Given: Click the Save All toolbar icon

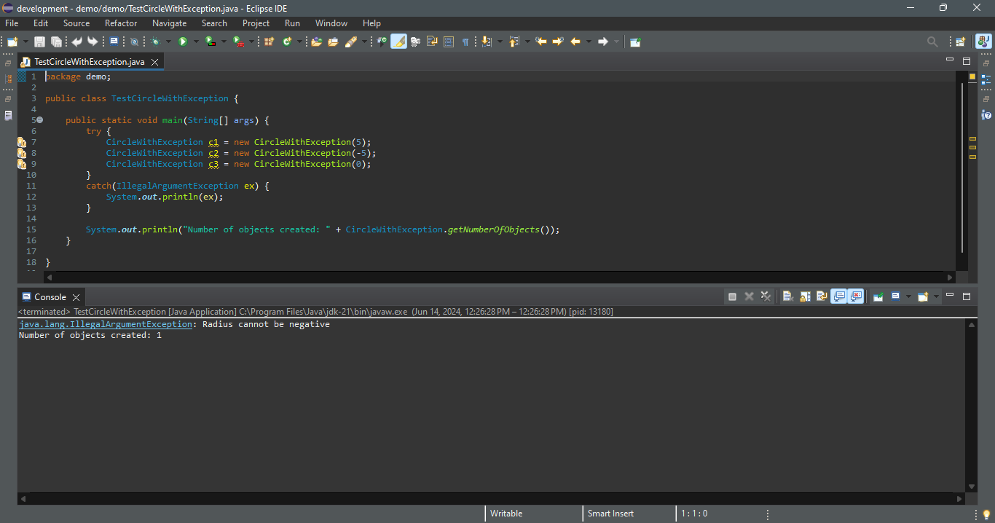Looking at the screenshot, I should [x=56, y=42].
